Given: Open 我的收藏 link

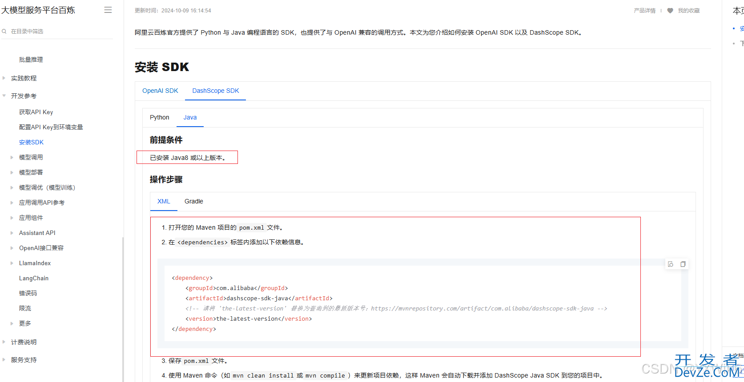Looking at the screenshot, I should pyautogui.click(x=689, y=11).
